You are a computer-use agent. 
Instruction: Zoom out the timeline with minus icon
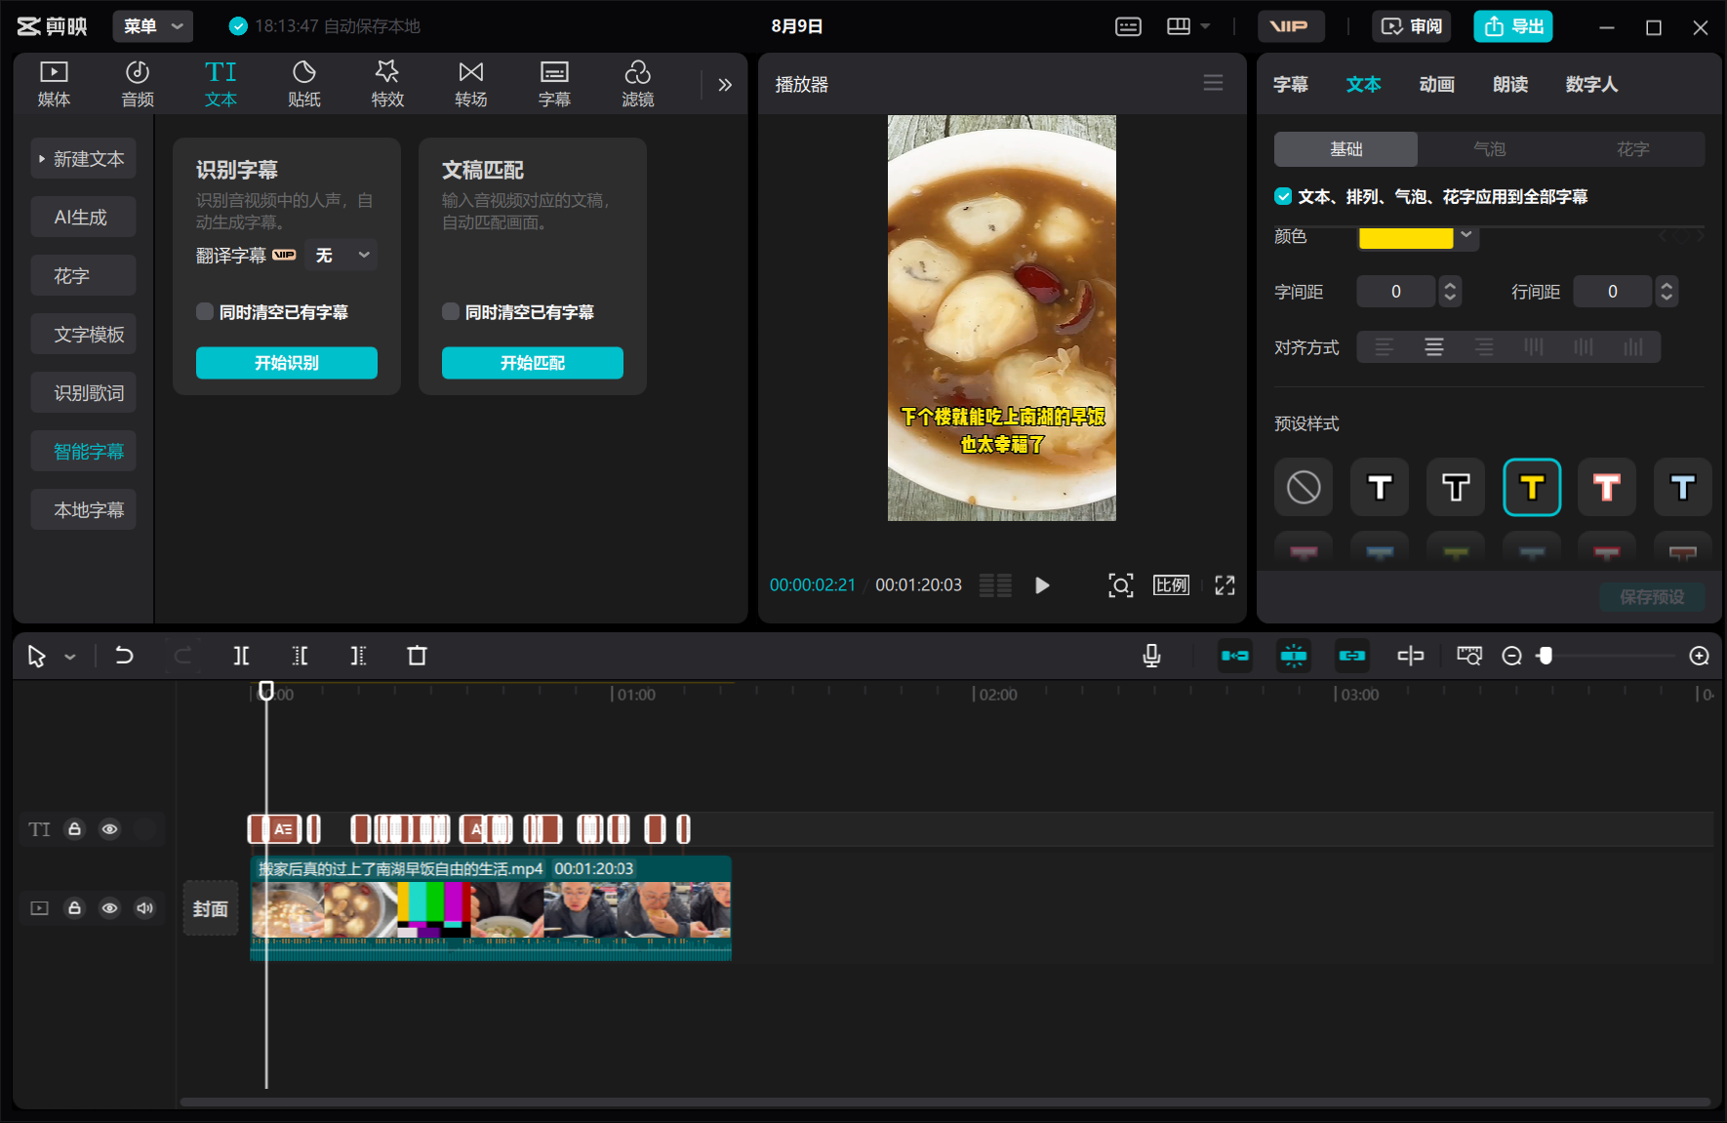(x=1511, y=656)
